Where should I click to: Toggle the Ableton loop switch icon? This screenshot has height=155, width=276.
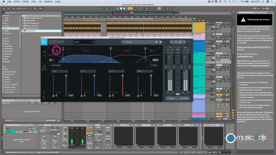click(x=159, y=8)
